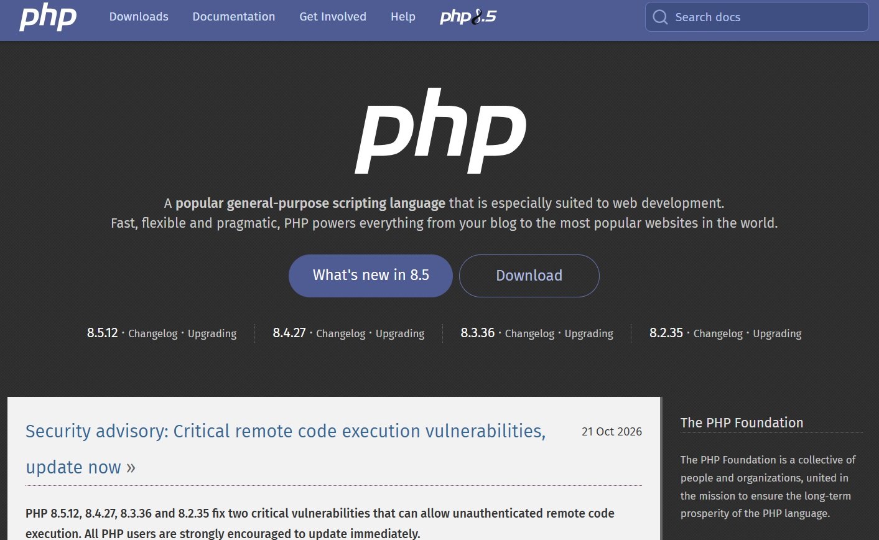
Task: Open the PHP 8.5 release logo link
Action: (468, 17)
